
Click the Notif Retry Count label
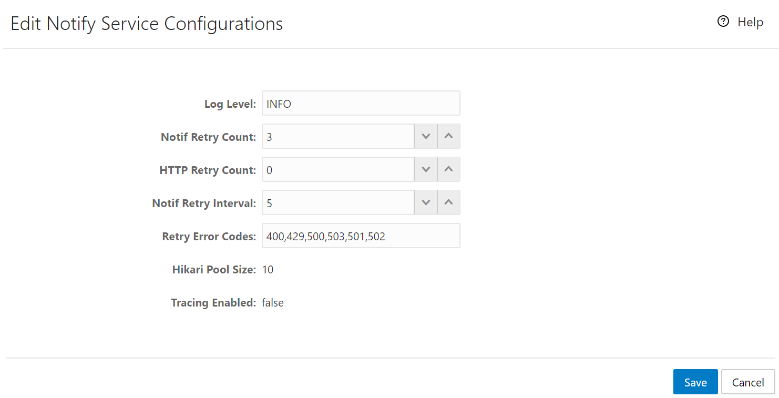point(208,137)
